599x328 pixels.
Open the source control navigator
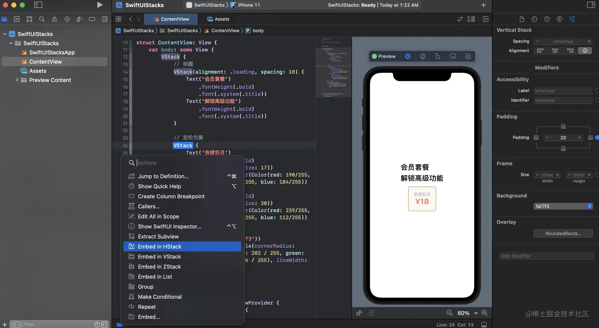(17, 19)
